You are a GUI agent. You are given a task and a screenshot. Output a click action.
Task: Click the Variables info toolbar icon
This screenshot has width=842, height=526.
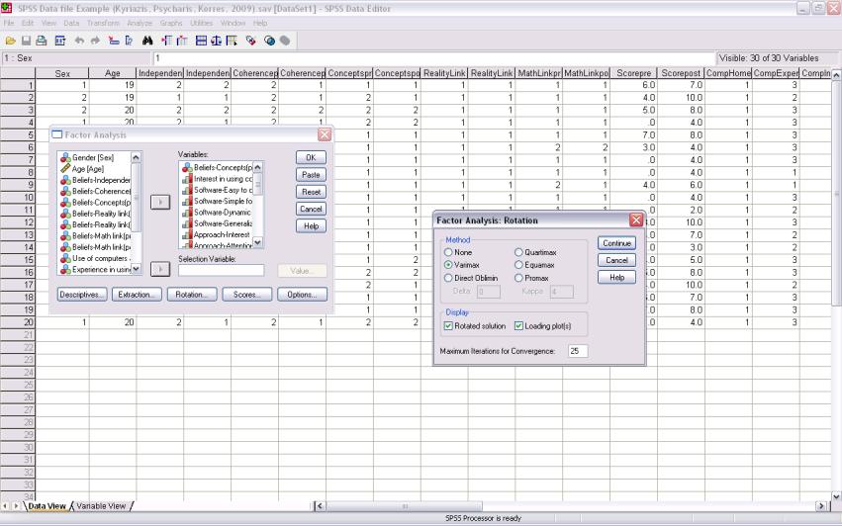pos(129,41)
